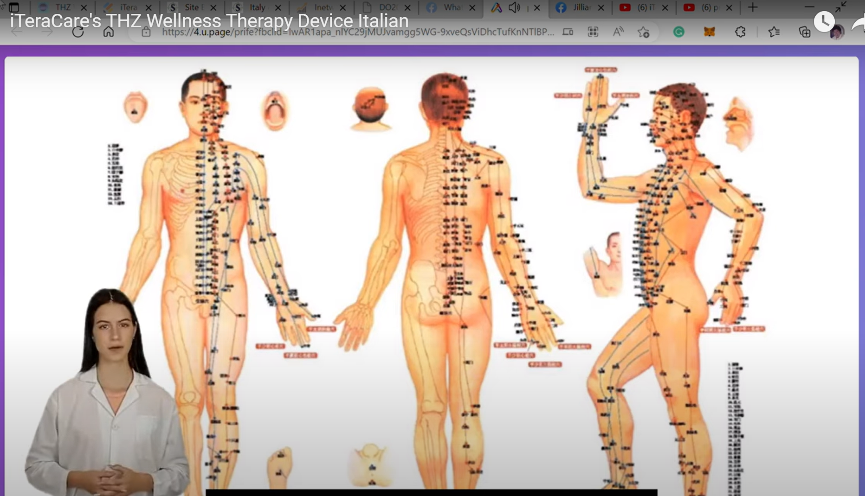
Task: Save video with Watch Later clock
Action: 824,21
